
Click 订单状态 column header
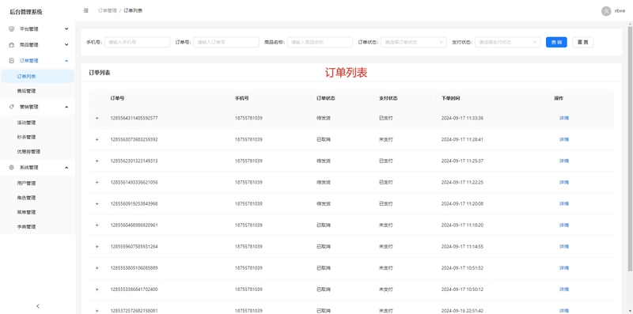[326, 99]
